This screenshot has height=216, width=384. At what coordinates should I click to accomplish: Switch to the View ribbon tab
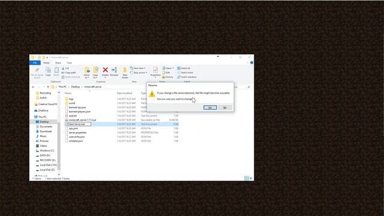[70, 63]
